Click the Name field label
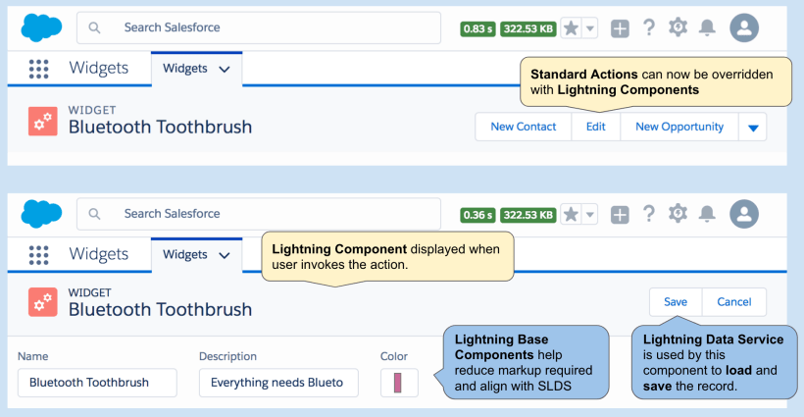This screenshot has height=417, width=804. point(32,356)
